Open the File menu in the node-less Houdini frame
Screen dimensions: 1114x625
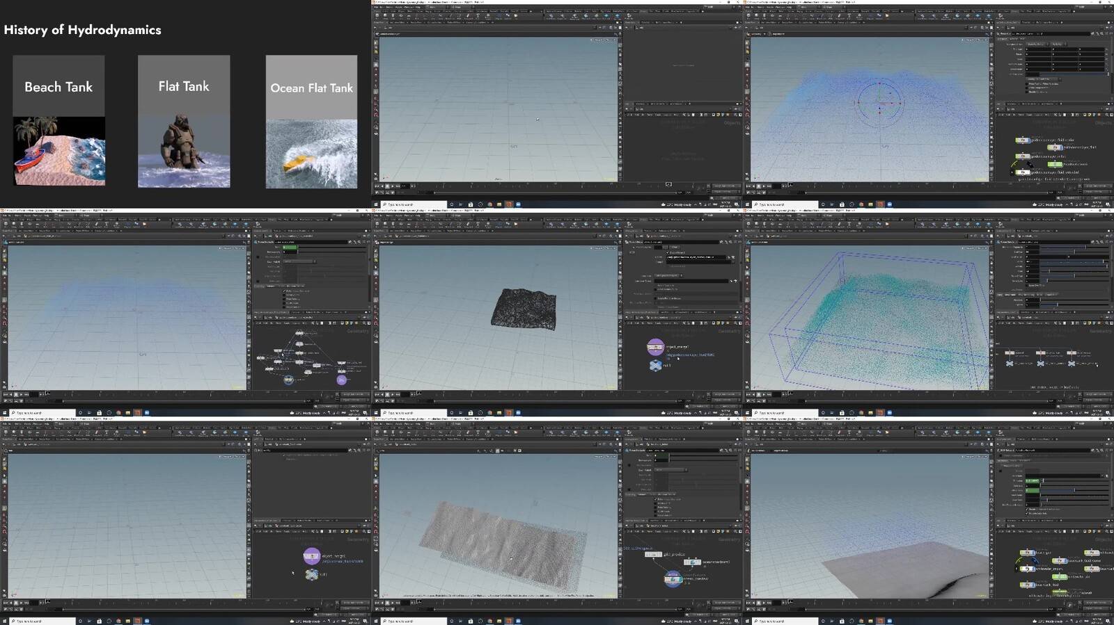[377, 7]
